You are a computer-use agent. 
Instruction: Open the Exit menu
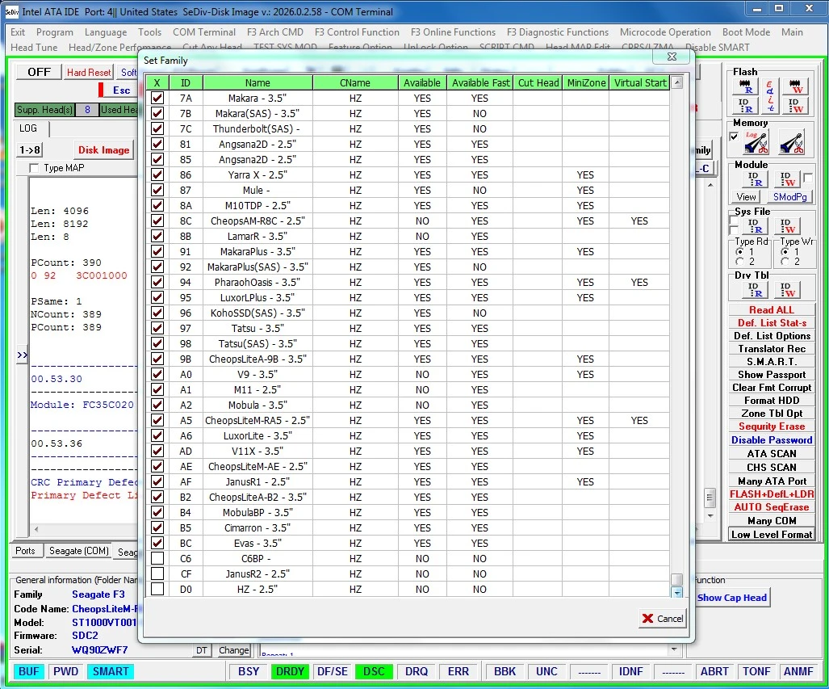18,32
